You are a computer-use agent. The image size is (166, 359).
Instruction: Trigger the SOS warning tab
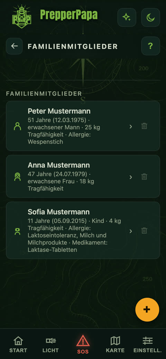(83, 344)
